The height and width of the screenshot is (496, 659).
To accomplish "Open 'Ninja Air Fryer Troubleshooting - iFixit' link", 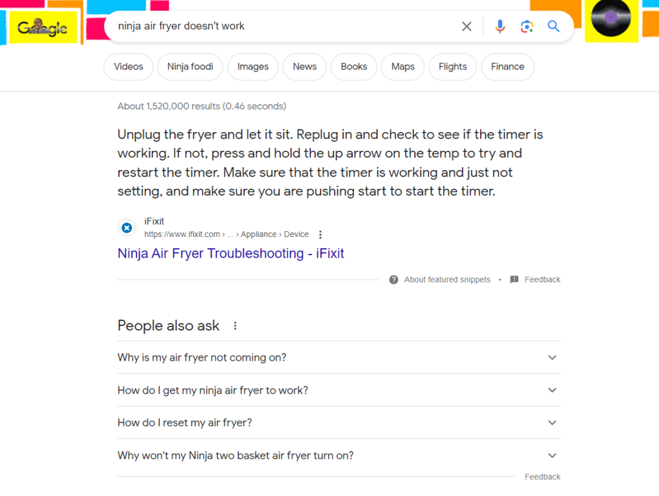I will [x=230, y=253].
